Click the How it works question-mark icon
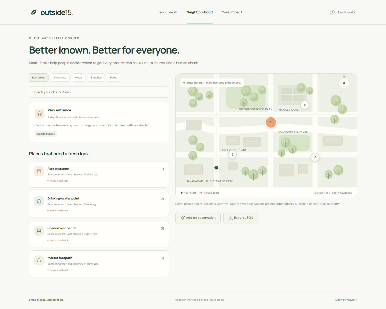Viewport: 386px width, 309px height. [x=332, y=12]
